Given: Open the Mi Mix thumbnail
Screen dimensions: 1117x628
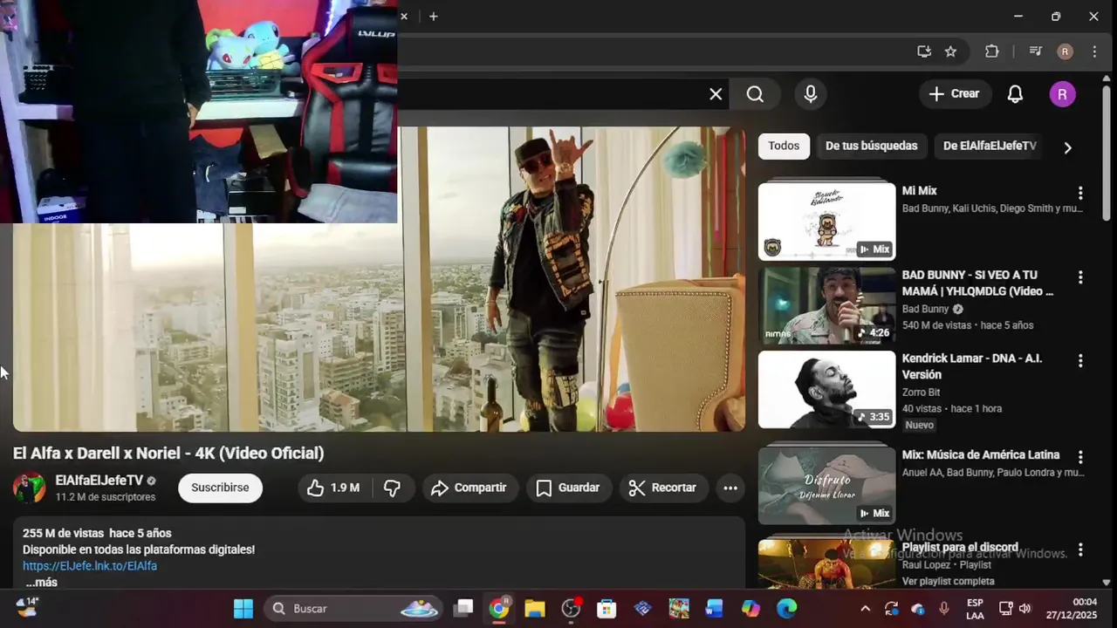Looking at the screenshot, I should [826, 221].
